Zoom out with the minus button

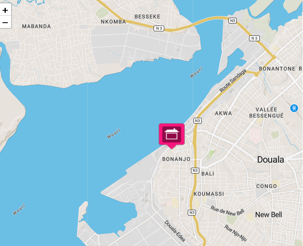click(5, 22)
